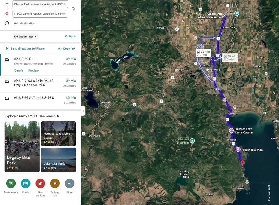Open the Volunteer Park thumbnail card
Image resolution: width=279 pixels, height=205 pixels.
(x=59, y=160)
